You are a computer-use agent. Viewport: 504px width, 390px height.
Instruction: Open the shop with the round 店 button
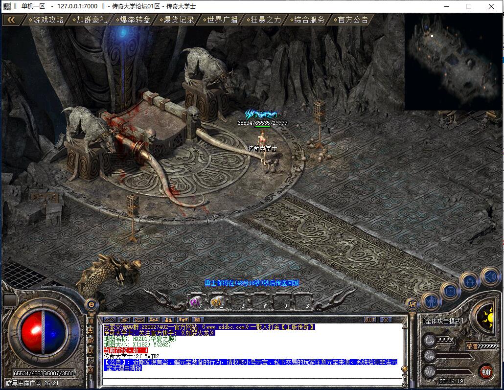(412, 304)
